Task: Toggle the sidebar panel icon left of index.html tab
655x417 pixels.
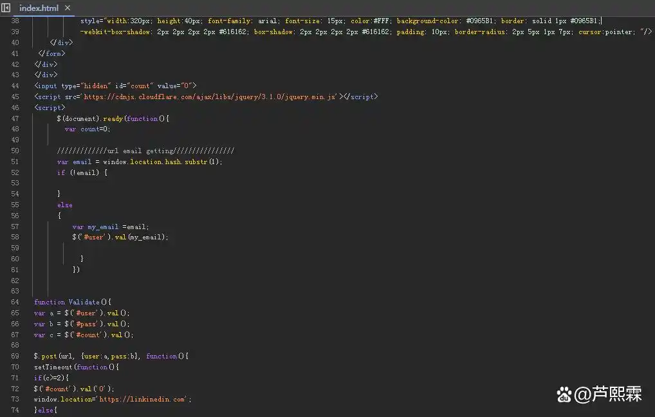Action: click(x=6, y=8)
